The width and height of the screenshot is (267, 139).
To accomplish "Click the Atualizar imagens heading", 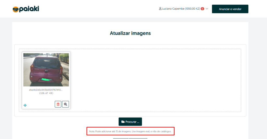I will pyautogui.click(x=130, y=33).
